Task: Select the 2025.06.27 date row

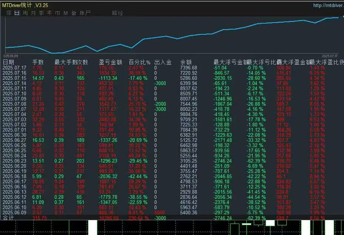Action: tap(14, 140)
